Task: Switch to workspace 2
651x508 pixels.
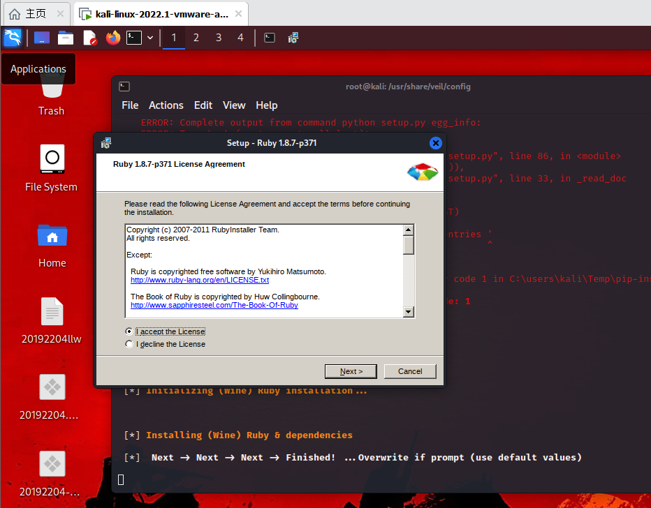Action: 196,38
